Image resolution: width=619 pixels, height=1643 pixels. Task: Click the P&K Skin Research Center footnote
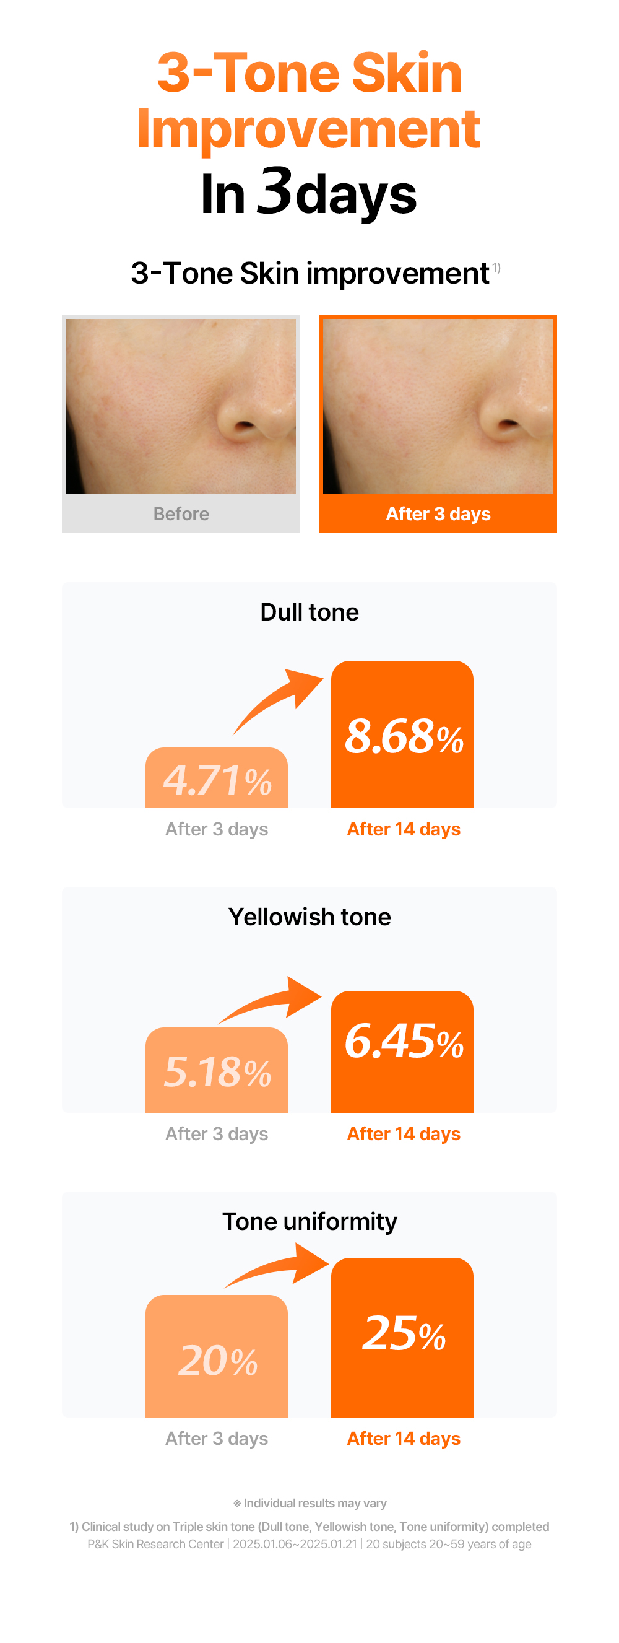(x=309, y=1544)
